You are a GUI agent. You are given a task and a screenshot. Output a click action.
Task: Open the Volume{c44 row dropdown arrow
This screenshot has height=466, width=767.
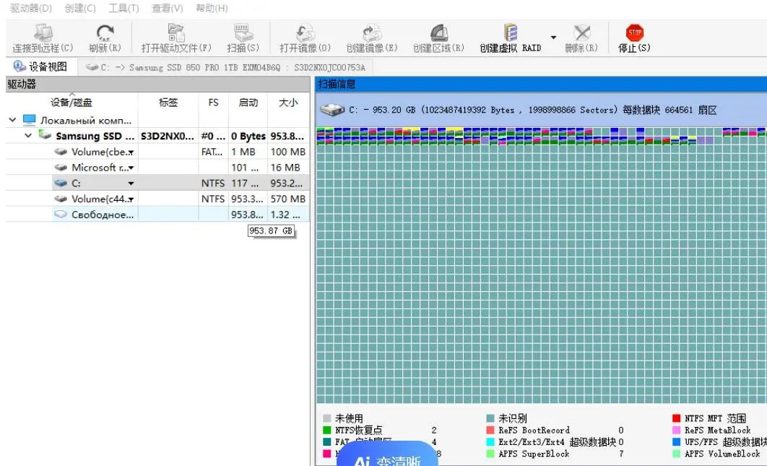(x=131, y=199)
